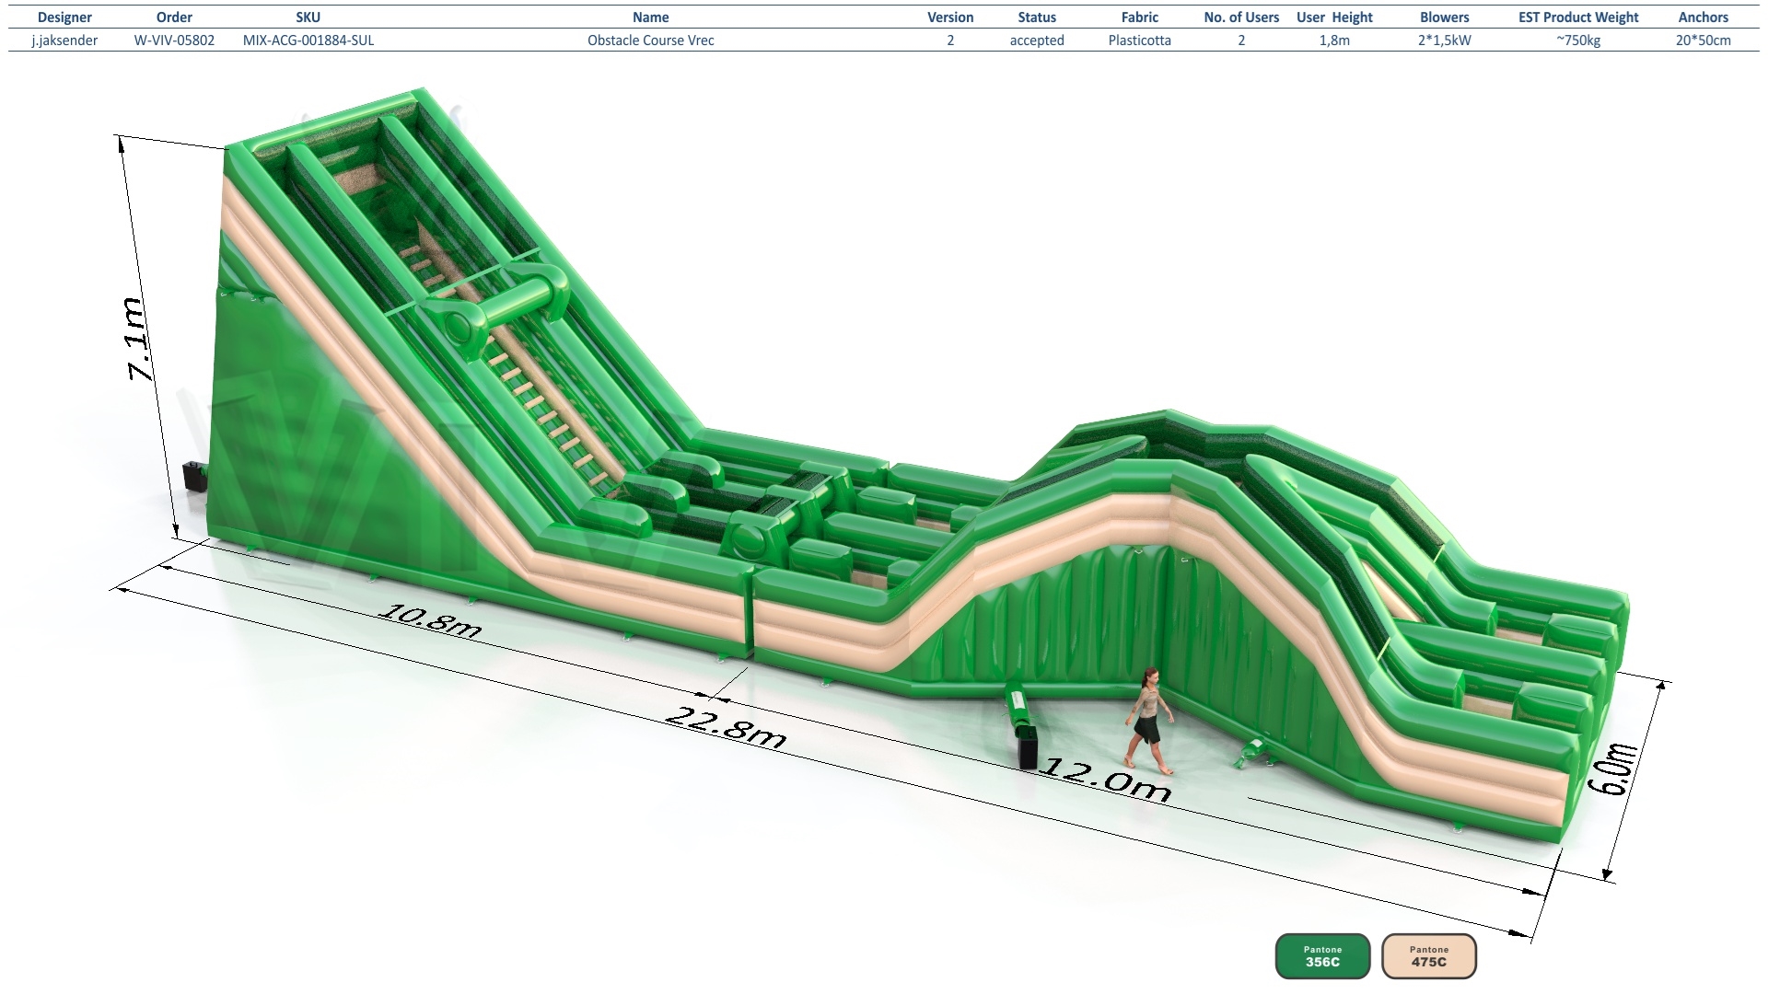Click the Version column header
Image resolution: width=1768 pixels, height=994 pixels.
click(x=950, y=17)
